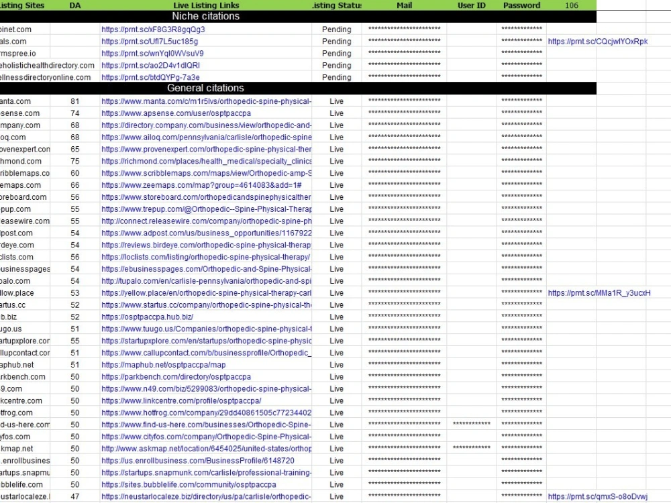Select the Password column header
The image size is (671, 503).
(521, 5)
